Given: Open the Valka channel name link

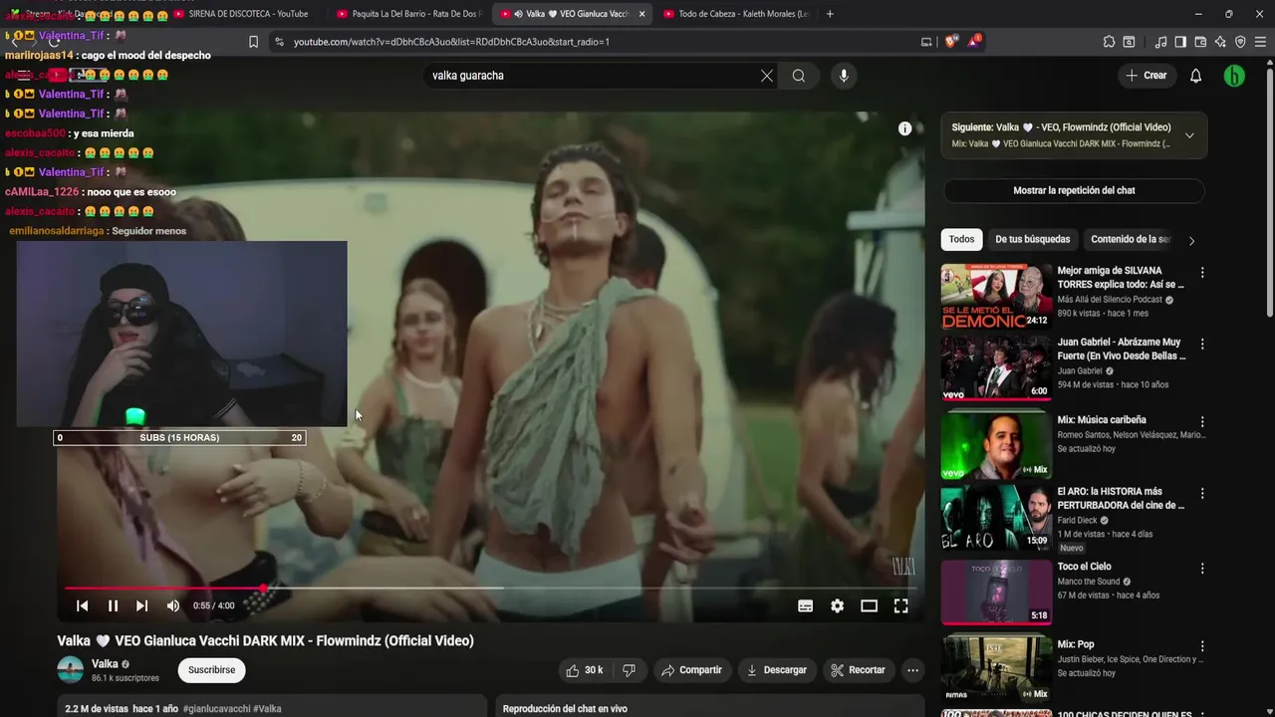Looking at the screenshot, I should (105, 664).
